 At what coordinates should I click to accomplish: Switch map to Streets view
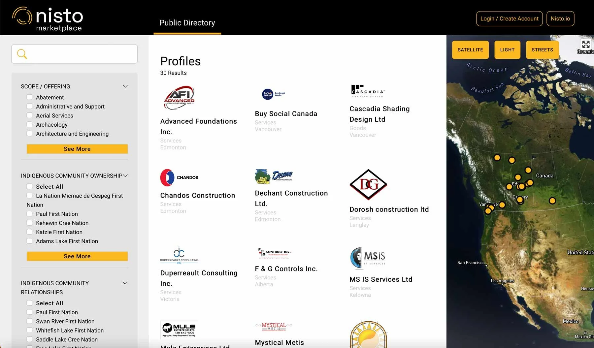pyautogui.click(x=542, y=50)
